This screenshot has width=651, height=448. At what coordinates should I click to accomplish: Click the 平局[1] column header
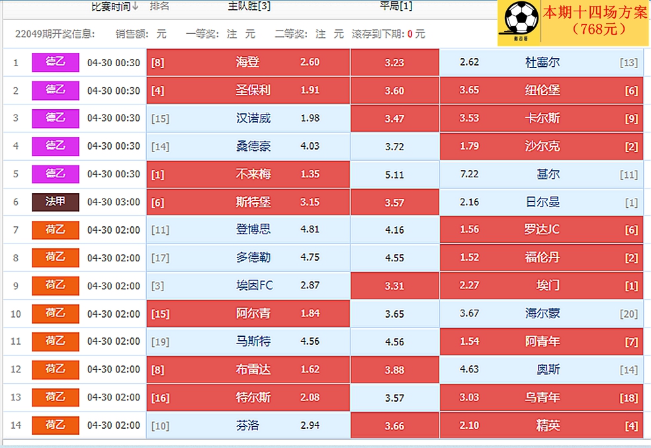click(396, 6)
